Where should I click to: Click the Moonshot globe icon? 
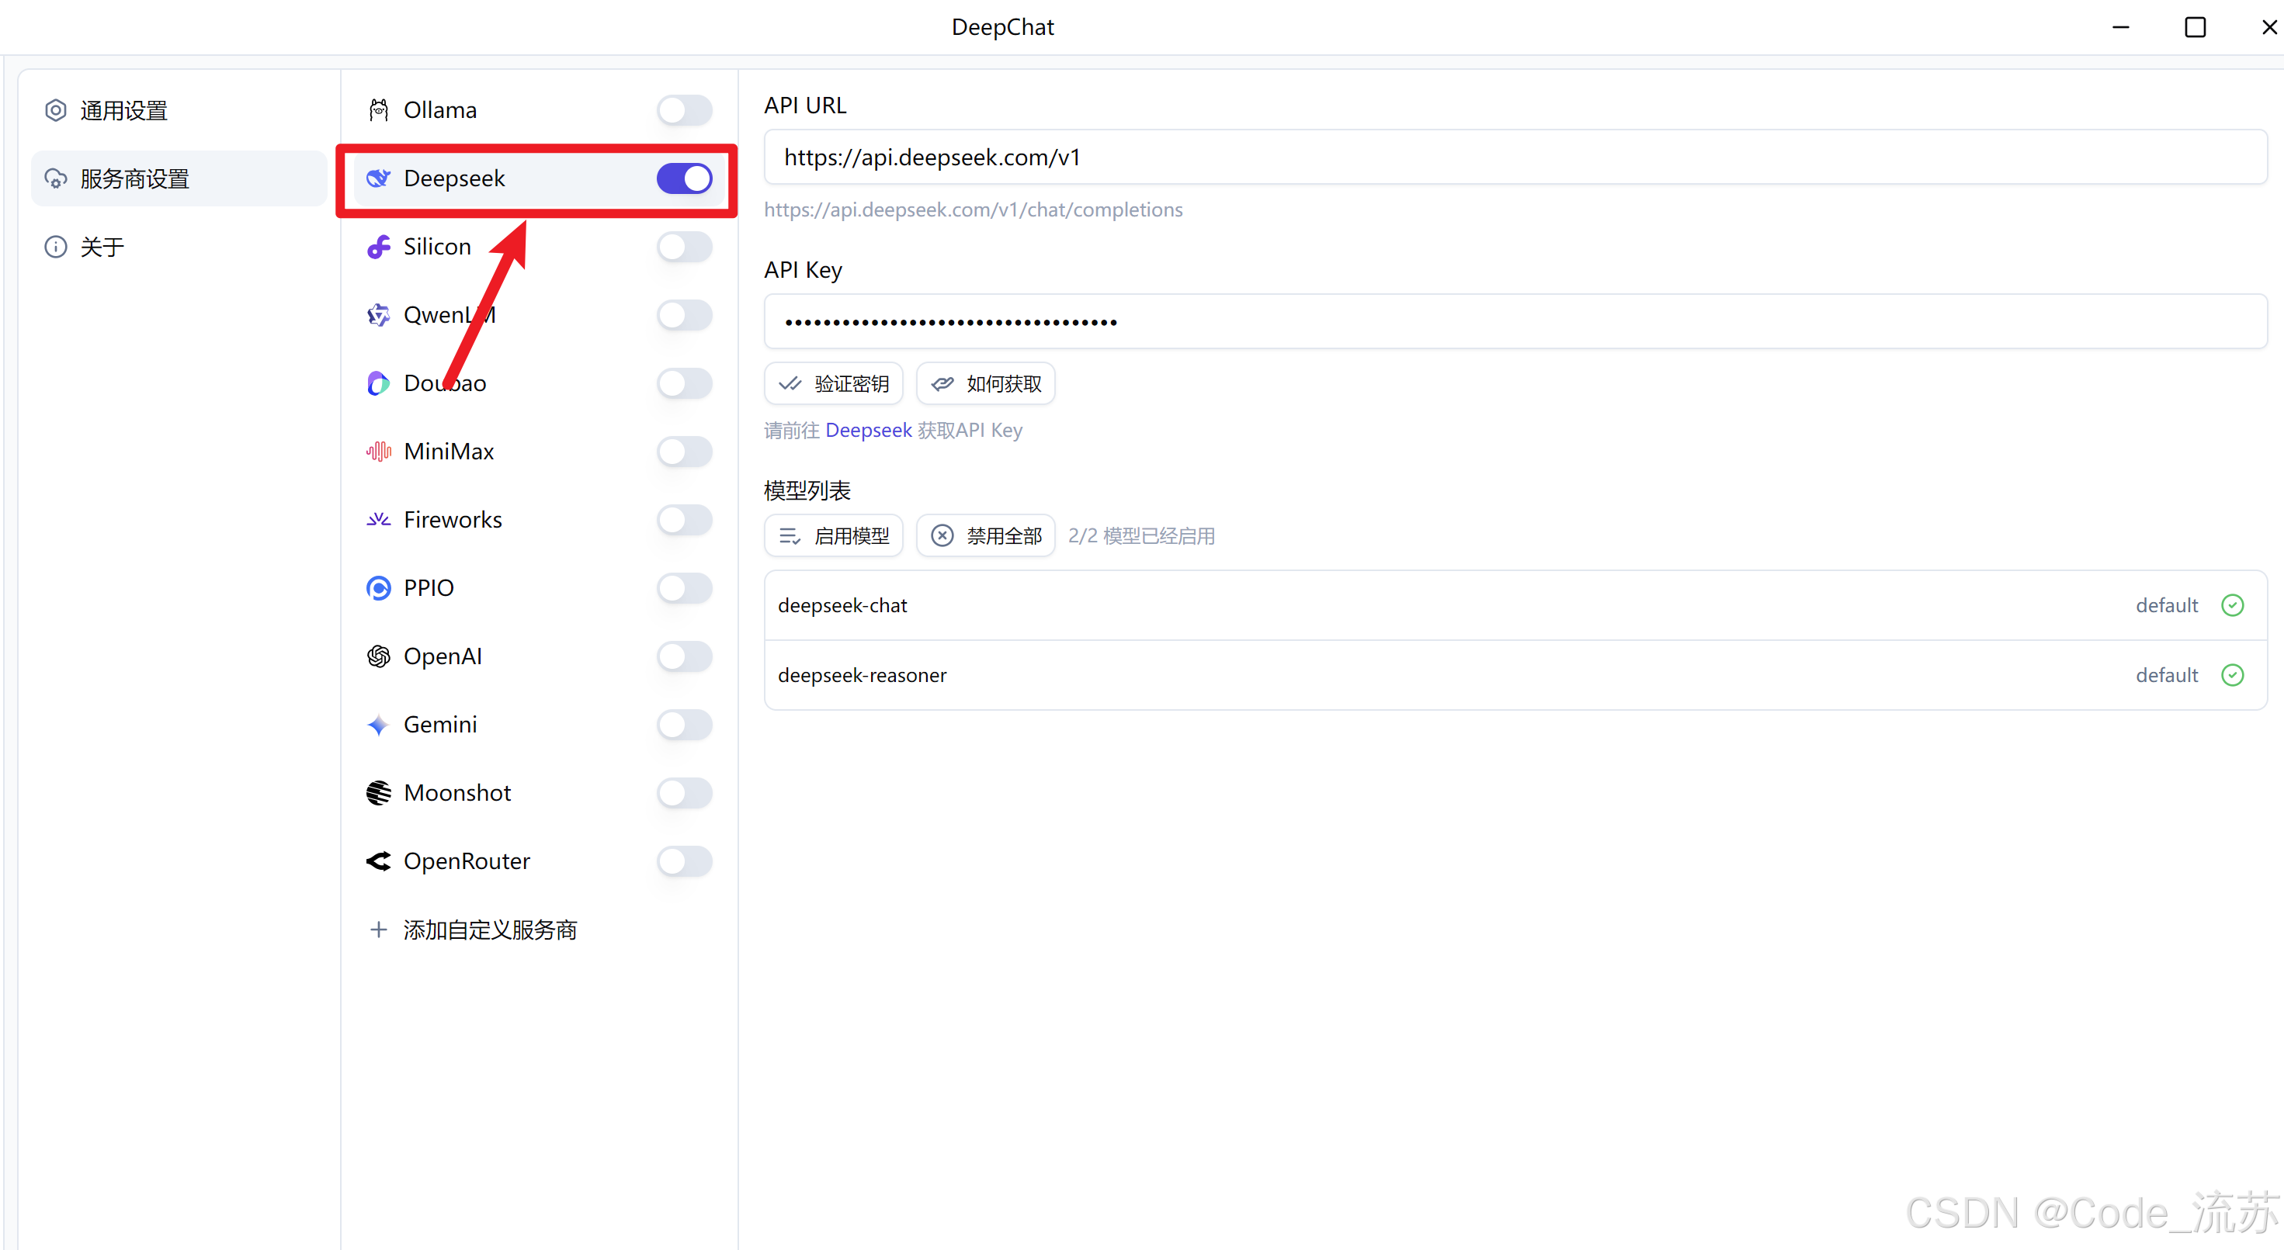pyautogui.click(x=379, y=793)
